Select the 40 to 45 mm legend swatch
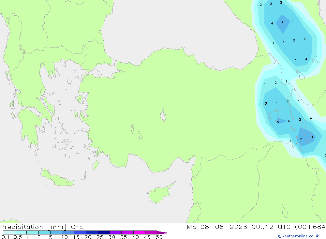Image resolution: width=326 pixels, height=239 pixels. [x=140, y=232]
